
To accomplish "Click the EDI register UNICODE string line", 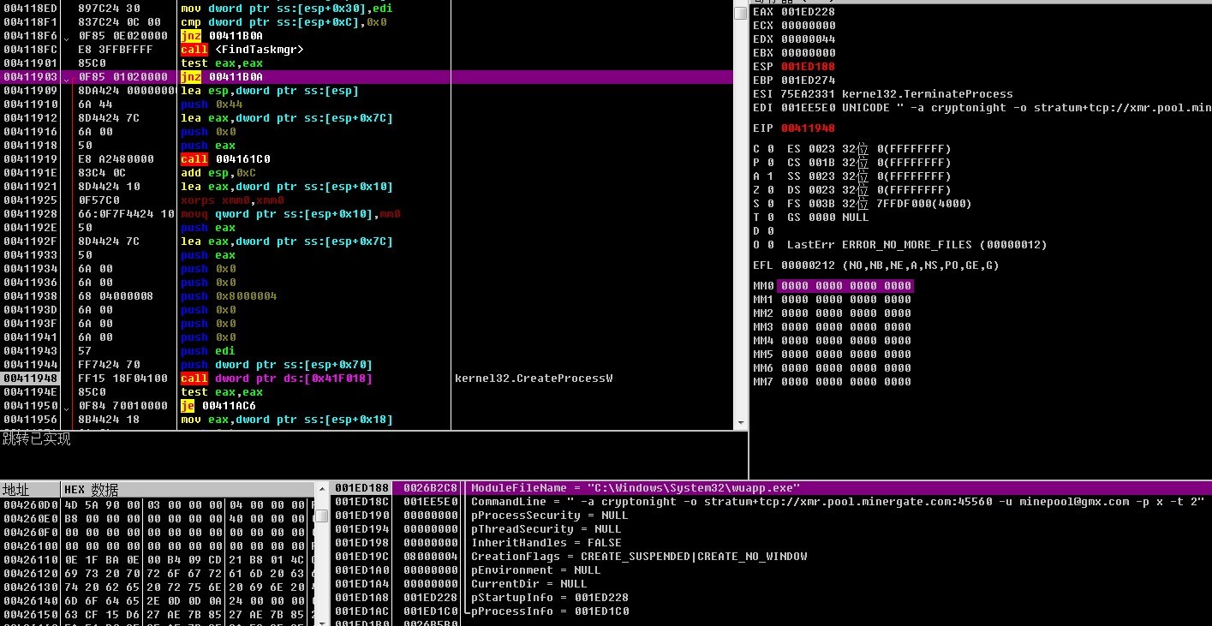I will [x=982, y=108].
